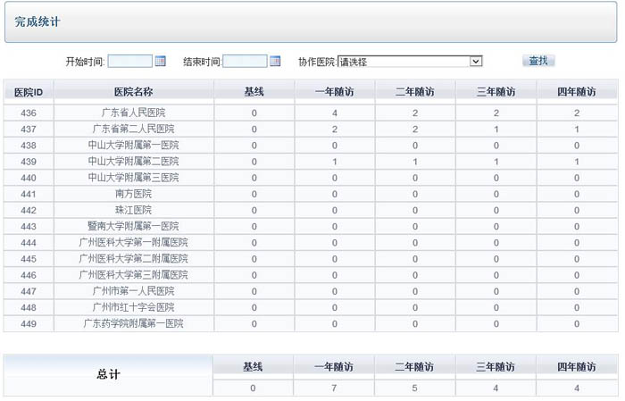This screenshot has width=625, height=401.
Task: Click the 一年随访 header in totals table
Action: [x=334, y=367]
